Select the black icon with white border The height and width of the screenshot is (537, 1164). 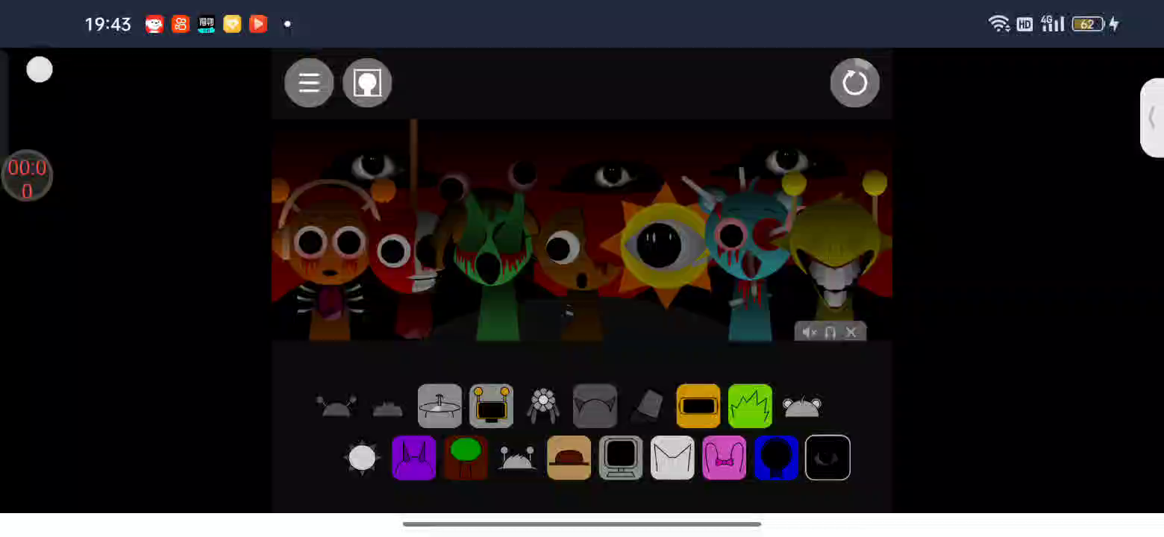pyautogui.click(x=827, y=458)
